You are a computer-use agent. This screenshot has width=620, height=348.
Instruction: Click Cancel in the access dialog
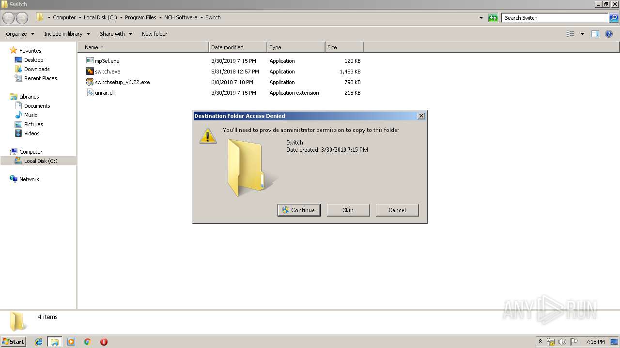click(x=397, y=210)
